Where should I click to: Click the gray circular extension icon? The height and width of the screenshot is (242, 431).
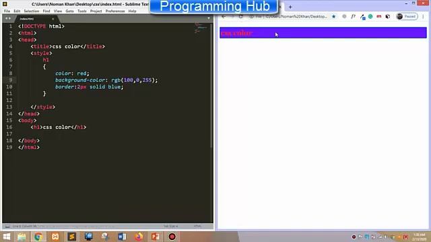[x=344, y=16]
